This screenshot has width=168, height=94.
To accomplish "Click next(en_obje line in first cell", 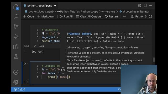I will (51, 41).
